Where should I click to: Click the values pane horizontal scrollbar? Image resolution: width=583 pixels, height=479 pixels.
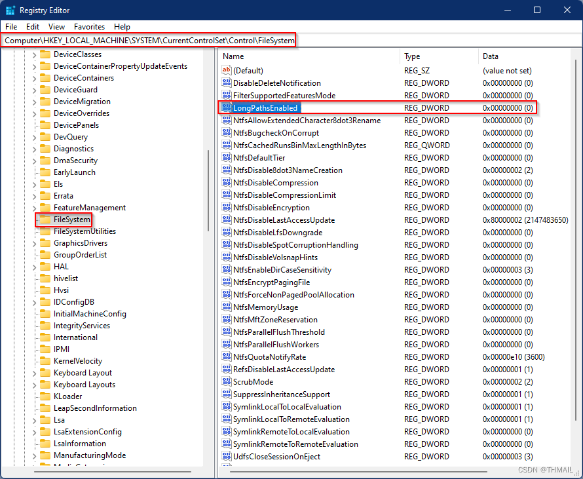[x=358, y=472]
